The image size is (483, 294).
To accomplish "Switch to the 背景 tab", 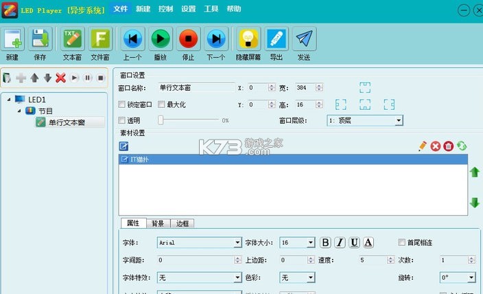I will click(x=158, y=223).
